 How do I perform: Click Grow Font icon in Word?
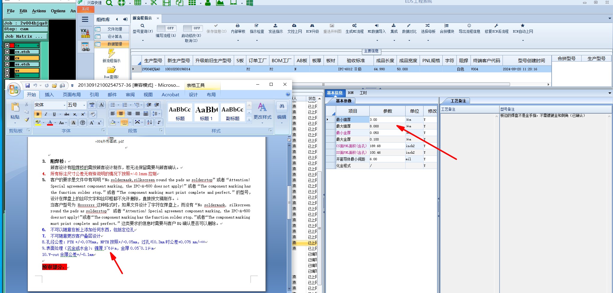[x=92, y=123]
